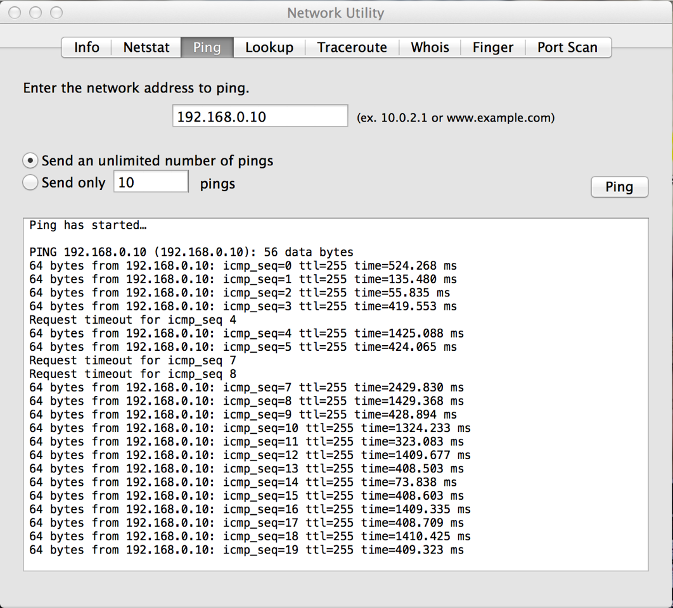Viewport: 673px width, 608px height.
Task: Click the icmp_seq=12 line with time=1409.677 ms
Action: (250, 455)
